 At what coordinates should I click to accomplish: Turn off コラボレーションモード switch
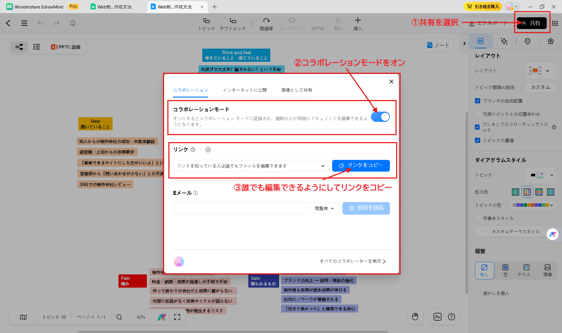(x=380, y=117)
